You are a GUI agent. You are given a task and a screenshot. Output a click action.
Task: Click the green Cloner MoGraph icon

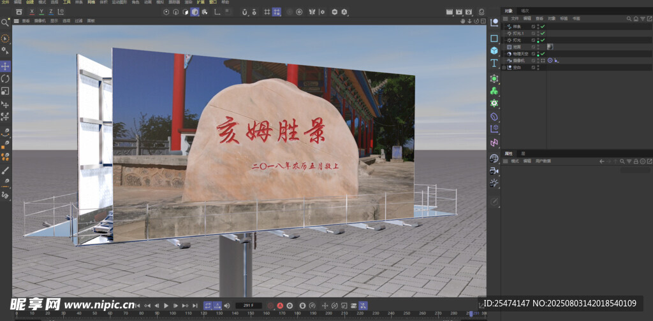tap(494, 90)
